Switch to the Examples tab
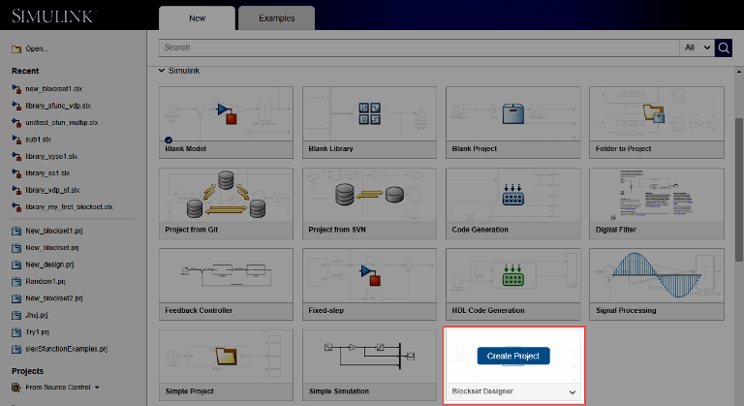This screenshot has height=406, width=744. coord(277,18)
